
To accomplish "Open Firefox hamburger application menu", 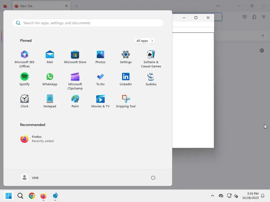I will 264,17.
